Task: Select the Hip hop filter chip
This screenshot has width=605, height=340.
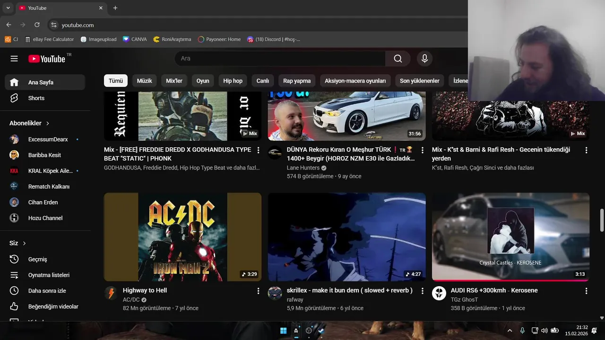Action: click(x=233, y=81)
